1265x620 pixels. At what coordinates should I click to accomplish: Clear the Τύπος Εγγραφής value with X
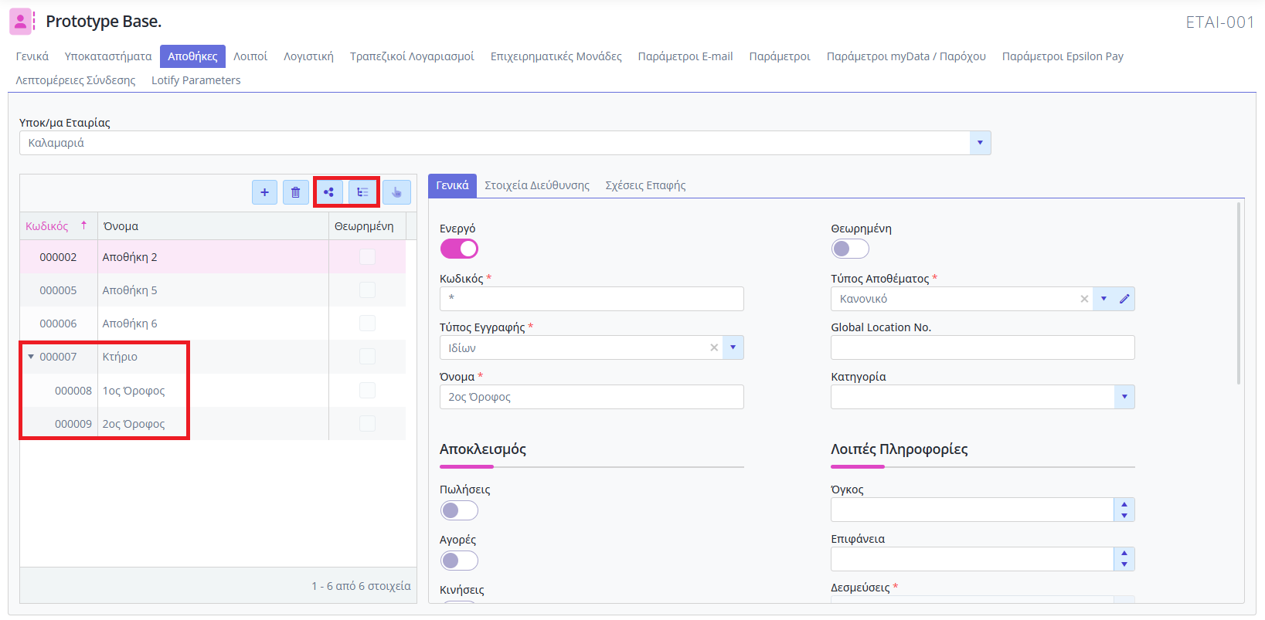tap(714, 347)
